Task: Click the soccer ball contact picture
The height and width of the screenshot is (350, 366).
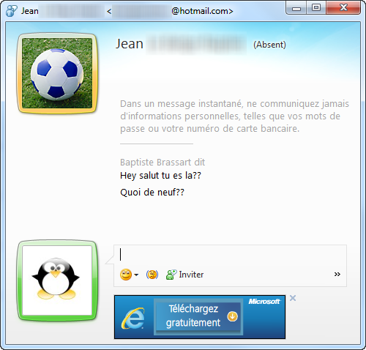Action: click(x=57, y=73)
